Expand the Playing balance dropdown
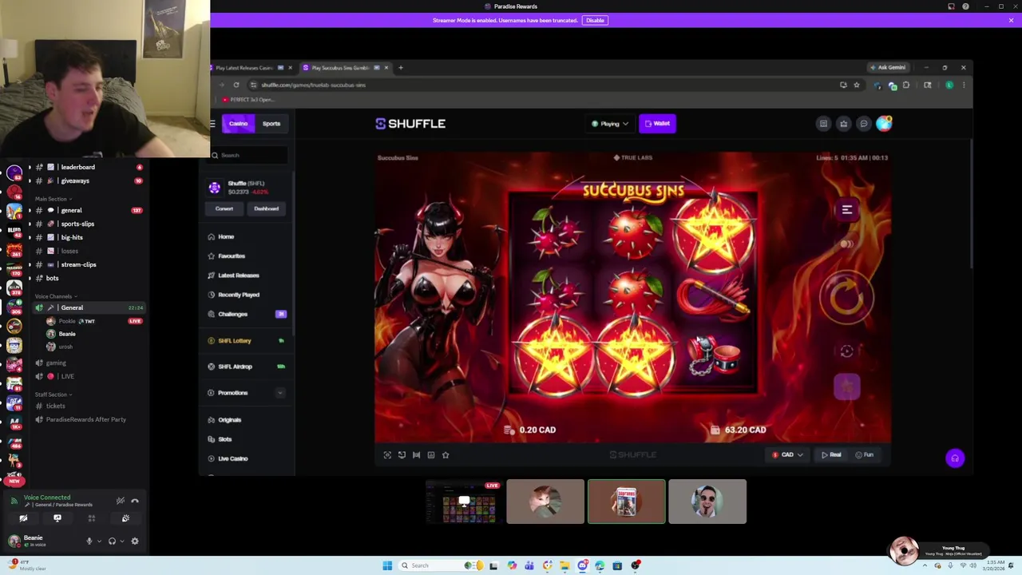The height and width of the screenshot is (575, 1022). 610,124
